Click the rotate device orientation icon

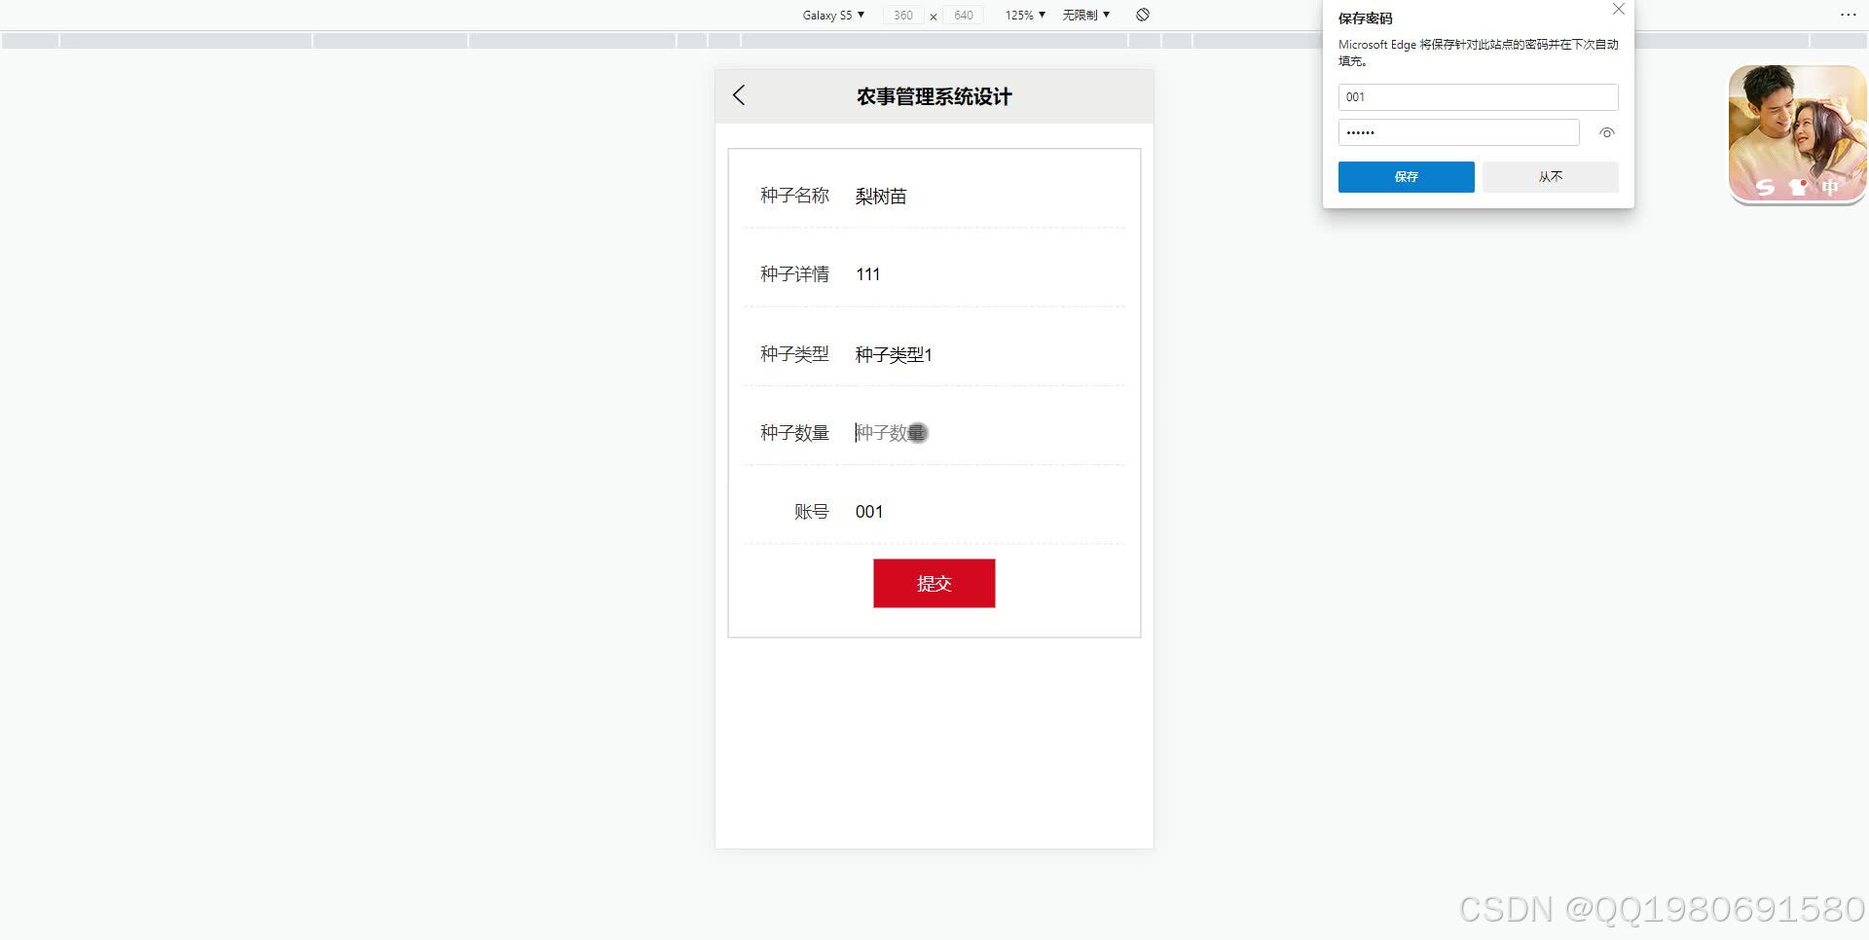[x=1143, y=15]
